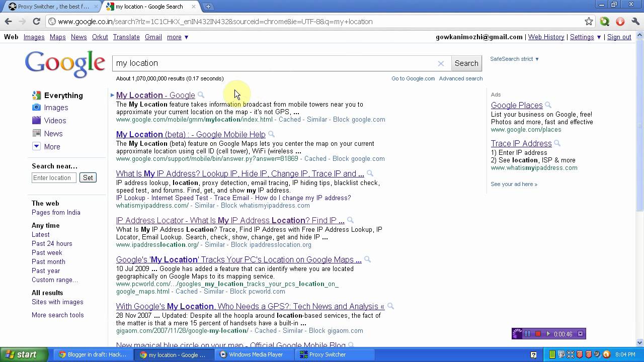
Task: Click the 'Go to Google.com' link
Action: coord(413,78)
